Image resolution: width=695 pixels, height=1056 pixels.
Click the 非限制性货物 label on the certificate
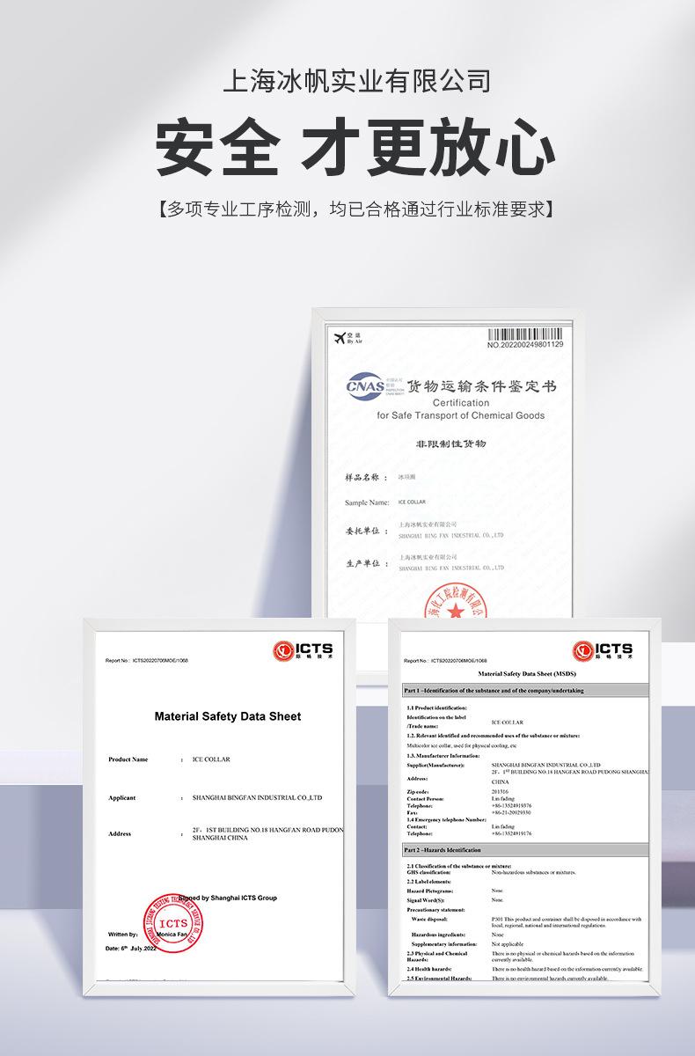[450, 444]
